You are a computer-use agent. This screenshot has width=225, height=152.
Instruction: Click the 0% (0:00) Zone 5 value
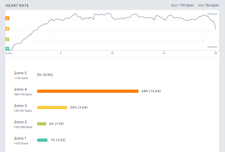[x=45, y=75]
